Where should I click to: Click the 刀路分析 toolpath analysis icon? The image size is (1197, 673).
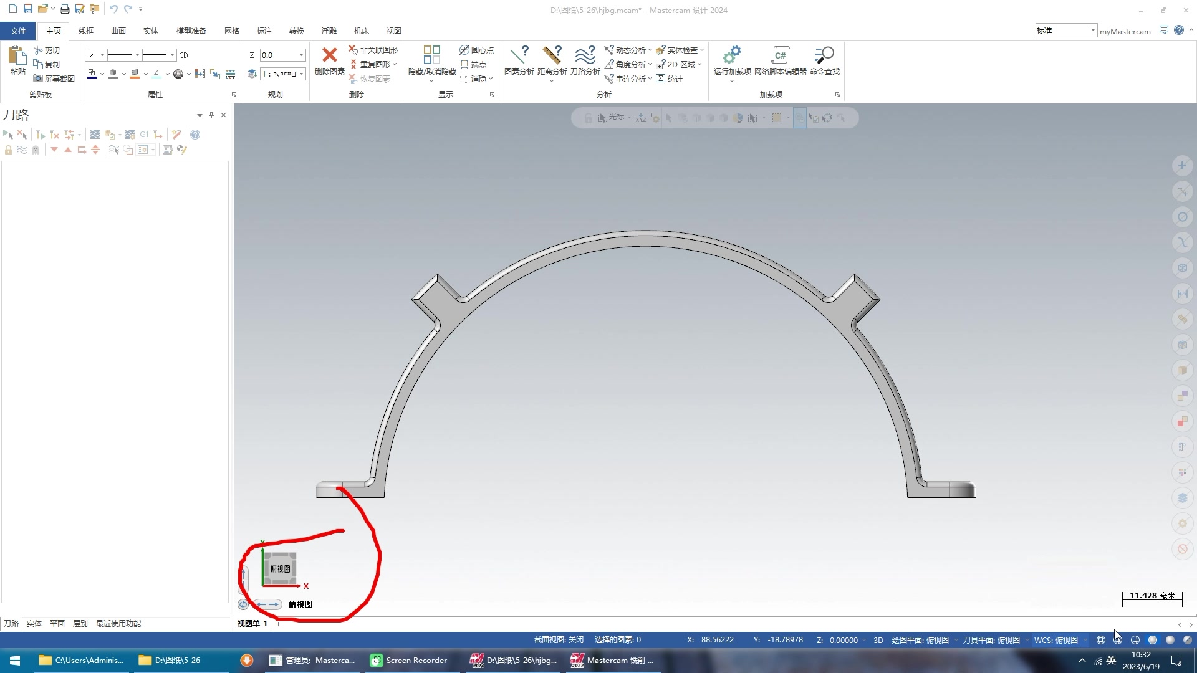(x=585, y=56)
